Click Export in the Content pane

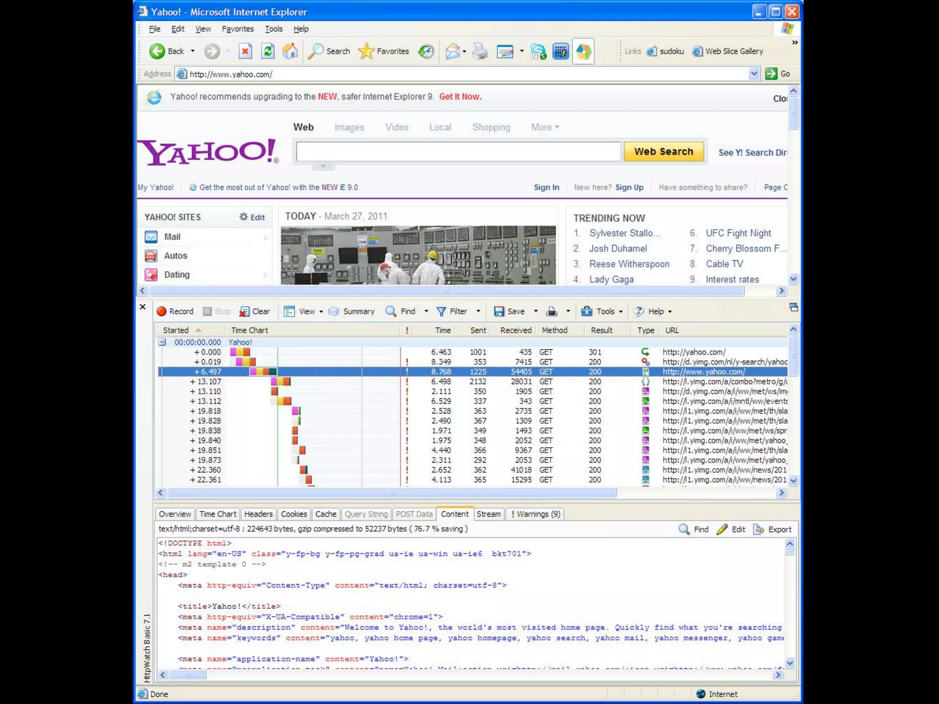click(x=773, y=529)
